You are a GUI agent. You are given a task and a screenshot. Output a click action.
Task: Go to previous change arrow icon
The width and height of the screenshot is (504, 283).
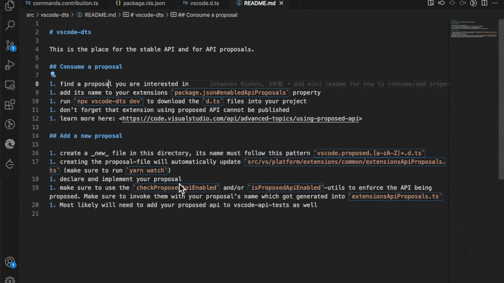[441, 3]
